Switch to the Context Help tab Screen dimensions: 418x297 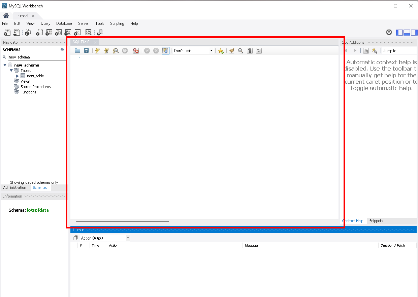click(353, 221)
